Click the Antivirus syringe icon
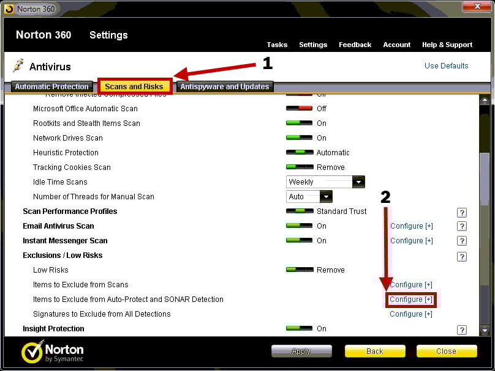This screenshot has height=371, width=495. click(18, 65)
